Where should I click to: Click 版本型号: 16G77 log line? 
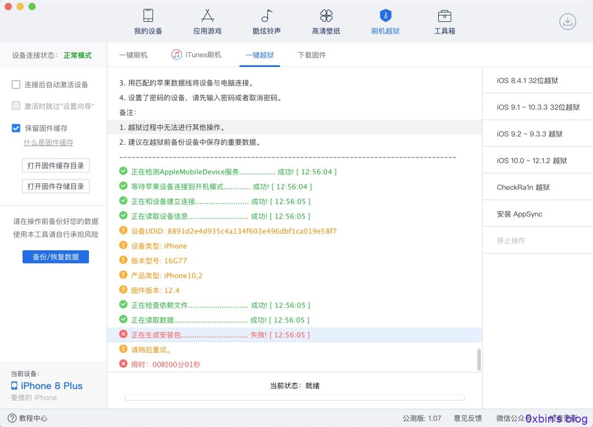159,261
